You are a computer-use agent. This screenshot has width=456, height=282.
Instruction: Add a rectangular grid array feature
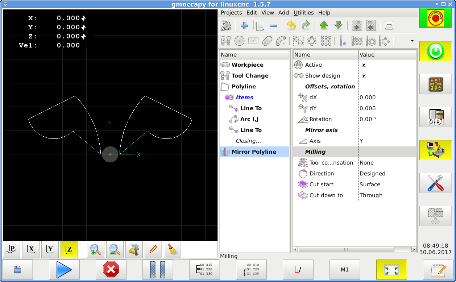[x=326, y=41]
